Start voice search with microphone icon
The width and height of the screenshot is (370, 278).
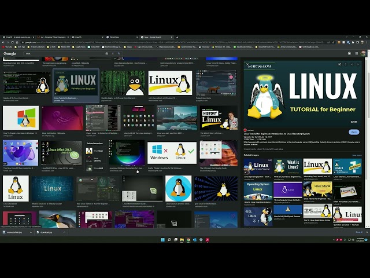tap(113, 54)
